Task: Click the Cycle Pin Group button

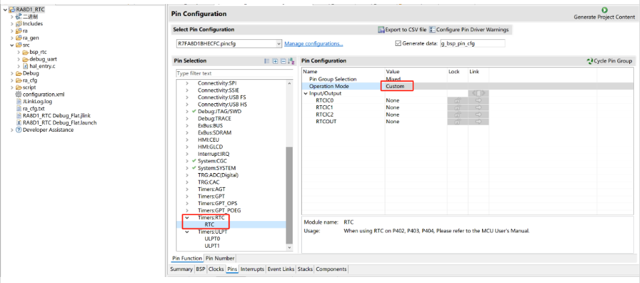Action: click(609, 61)
